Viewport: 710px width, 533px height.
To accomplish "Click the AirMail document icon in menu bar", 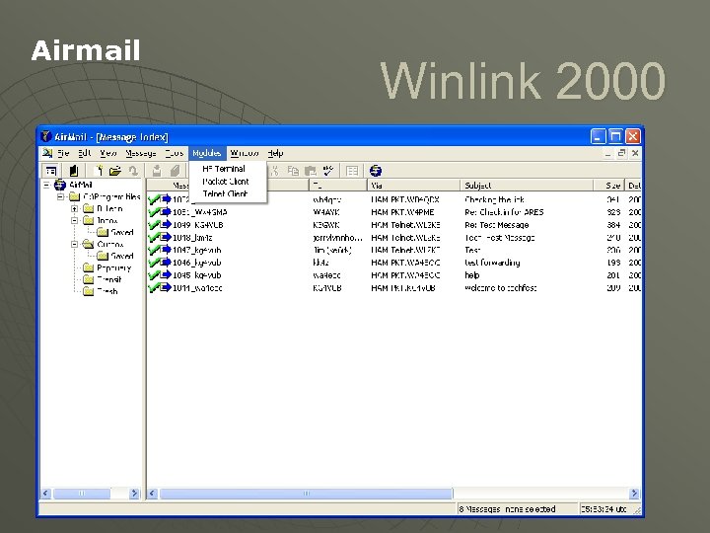I will [47, 153].
